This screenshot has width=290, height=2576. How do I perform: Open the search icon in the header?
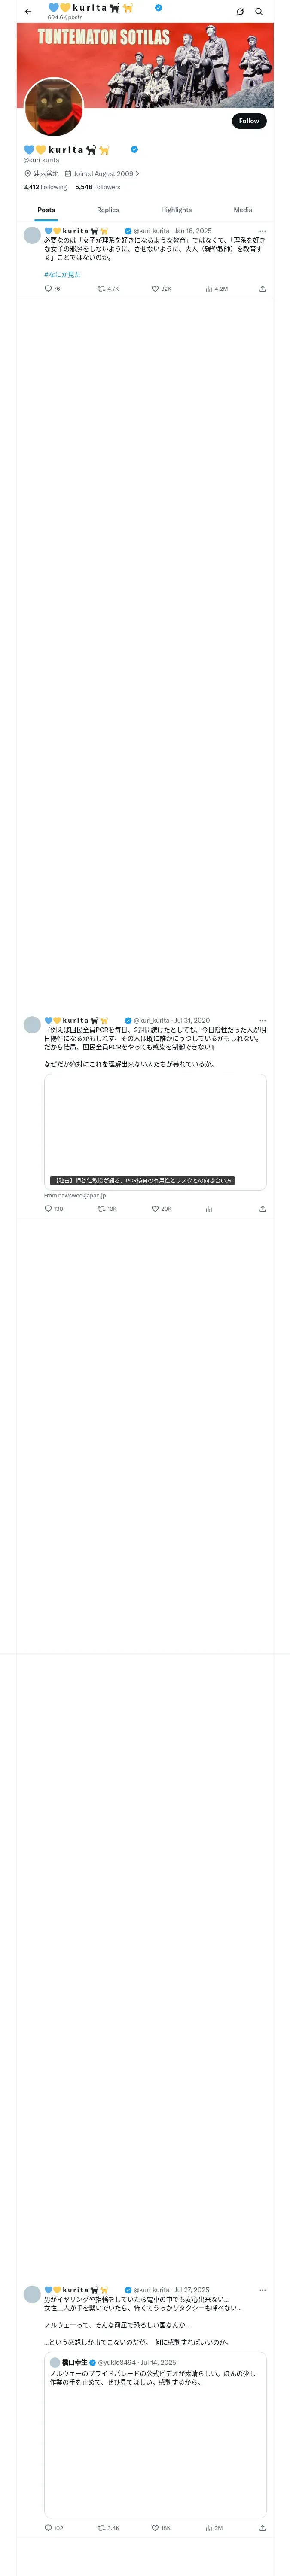[x=259, y=12]
